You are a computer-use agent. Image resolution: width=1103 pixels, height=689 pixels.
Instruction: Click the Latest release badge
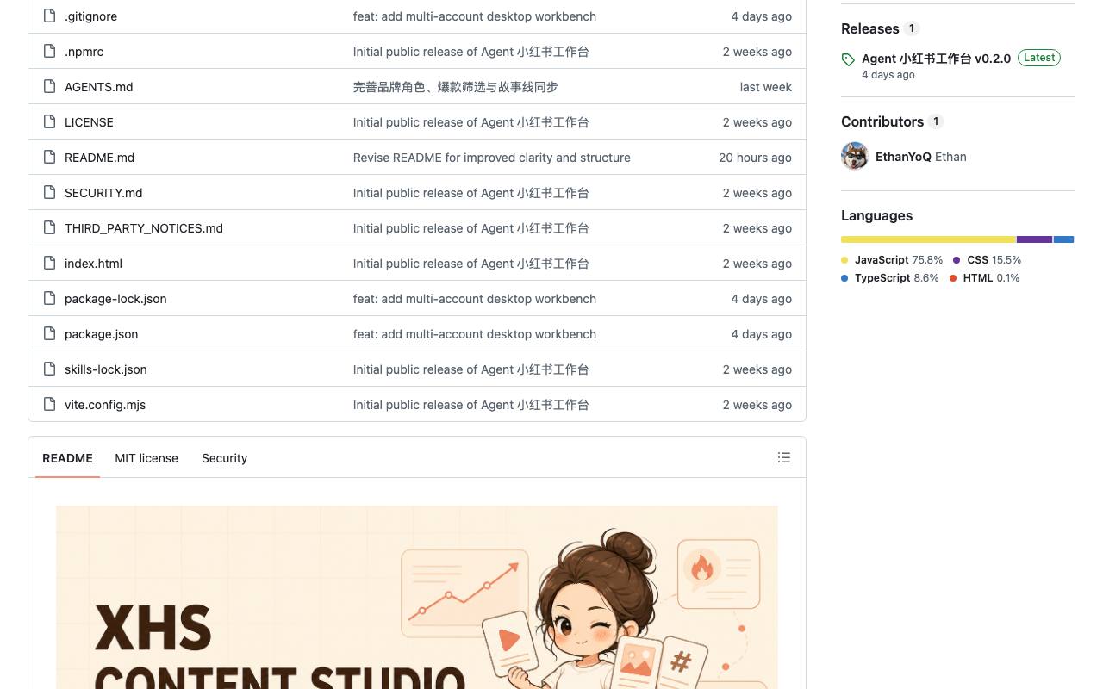tap(1039, 58)
